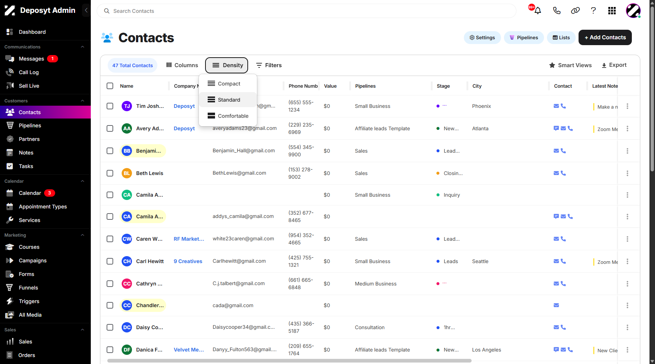Open the Density dropdown button
This screenshot has height=364, width=655.
click(227, 65)
